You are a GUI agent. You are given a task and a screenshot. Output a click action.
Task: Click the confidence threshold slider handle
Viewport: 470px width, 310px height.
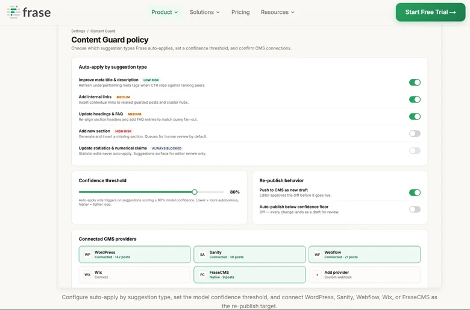[x=195, y=192]
